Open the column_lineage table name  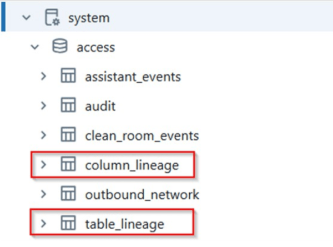[x=132, y=165]
